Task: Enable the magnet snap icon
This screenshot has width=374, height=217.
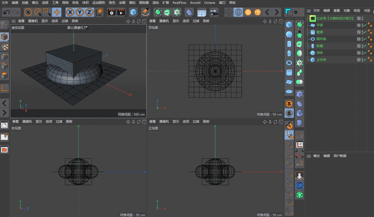Action: (x=289, y=125)
